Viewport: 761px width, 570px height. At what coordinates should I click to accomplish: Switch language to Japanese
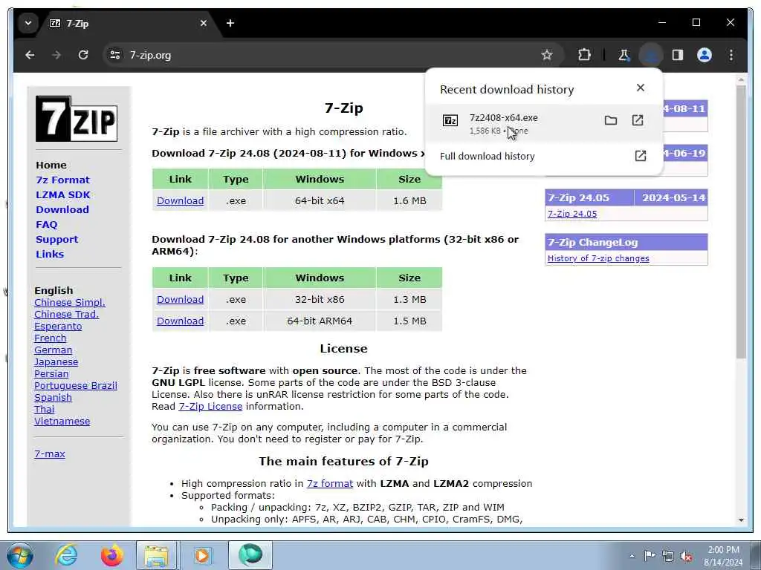[x=56, y=362]
